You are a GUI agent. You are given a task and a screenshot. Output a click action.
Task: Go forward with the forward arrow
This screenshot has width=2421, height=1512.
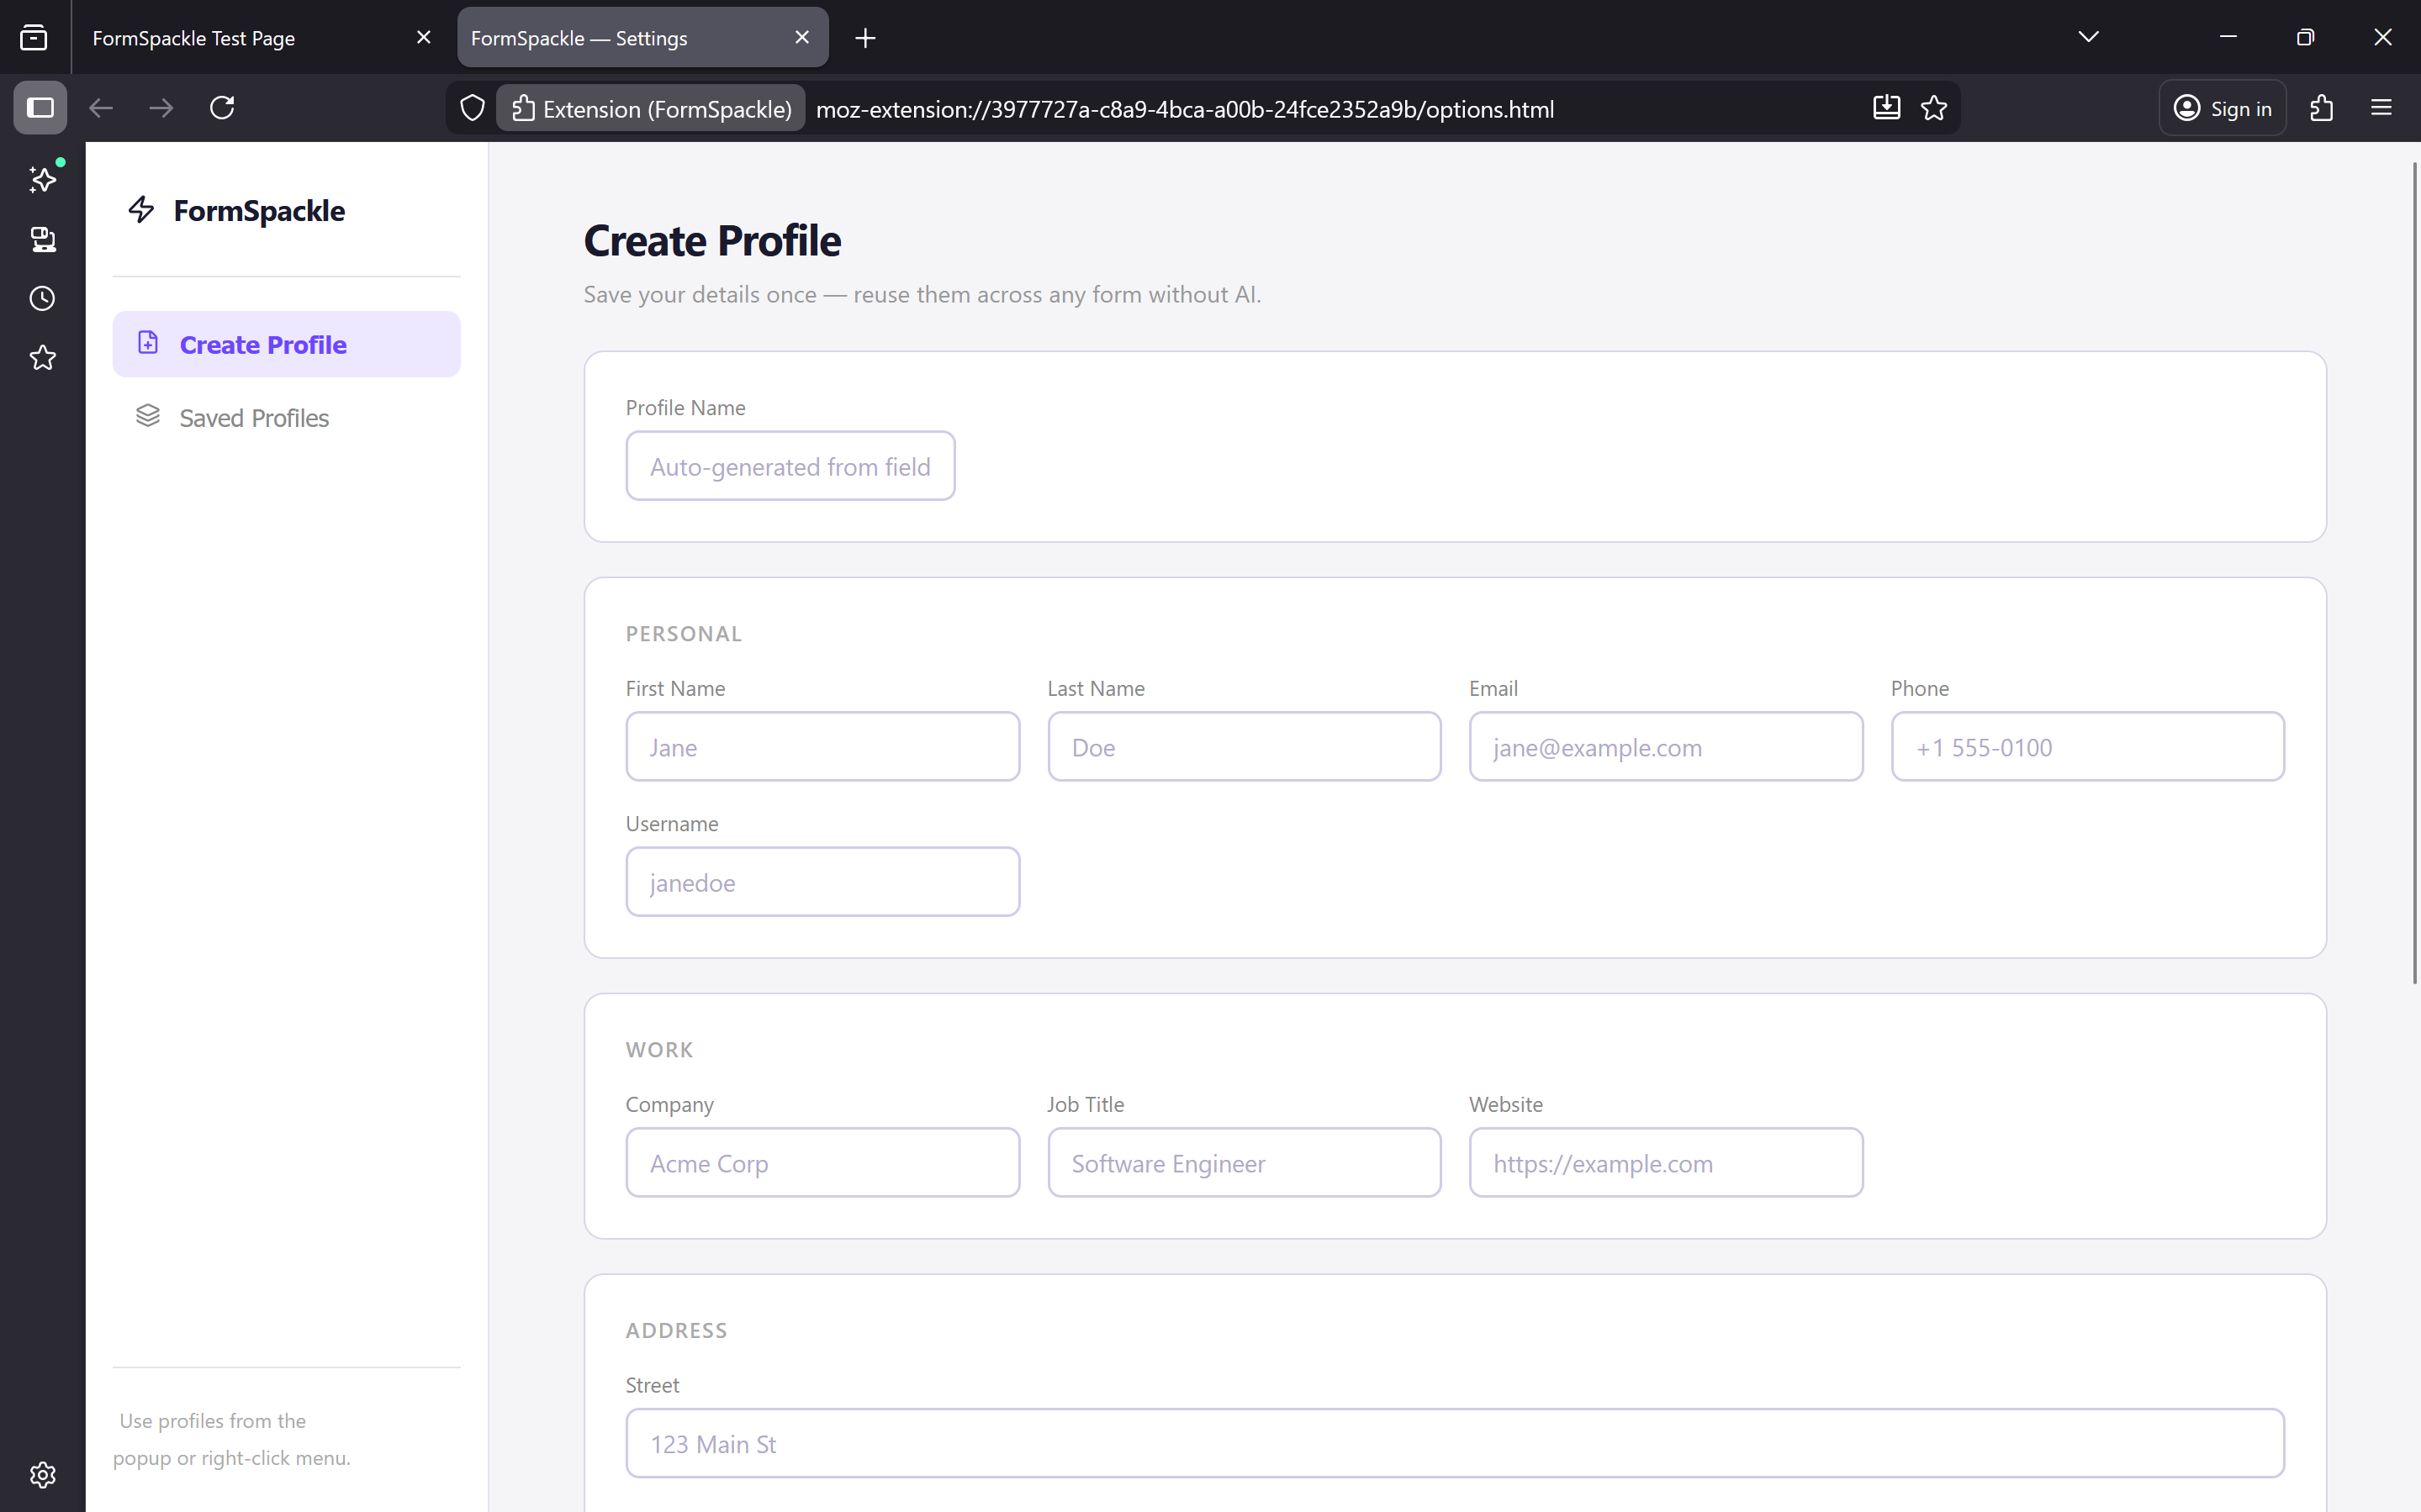161,108
